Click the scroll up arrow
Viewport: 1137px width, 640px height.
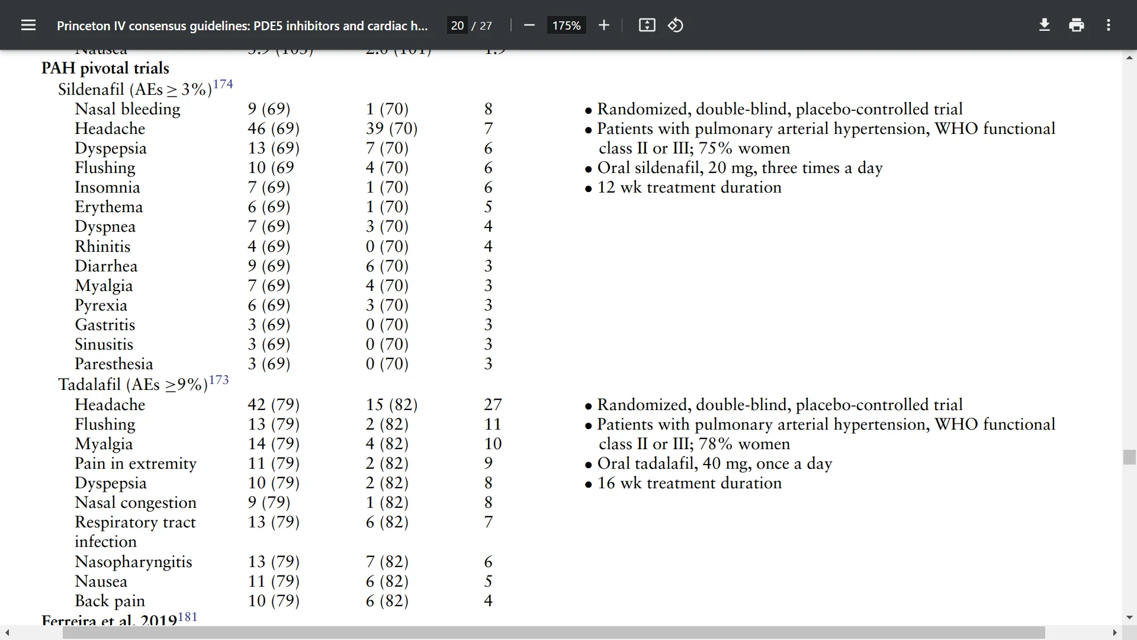[1129, 57]
